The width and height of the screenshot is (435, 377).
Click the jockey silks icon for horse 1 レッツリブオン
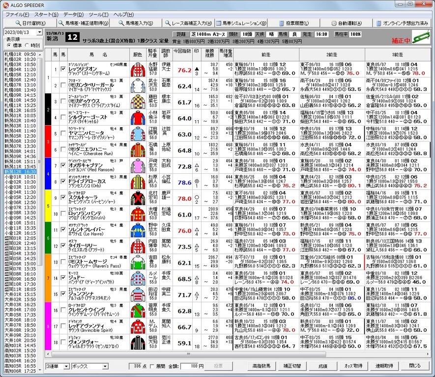138,70
